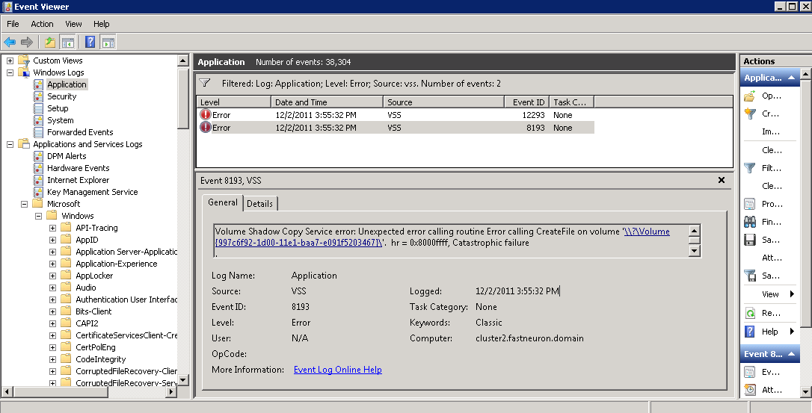
Task: Collapse Applications and Services Logs node
Action: click(10, 144)
